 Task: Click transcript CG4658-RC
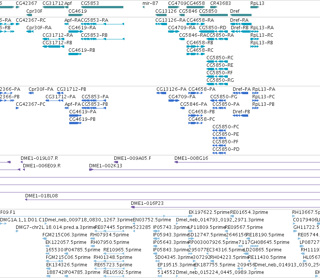[x=200, y=50]
